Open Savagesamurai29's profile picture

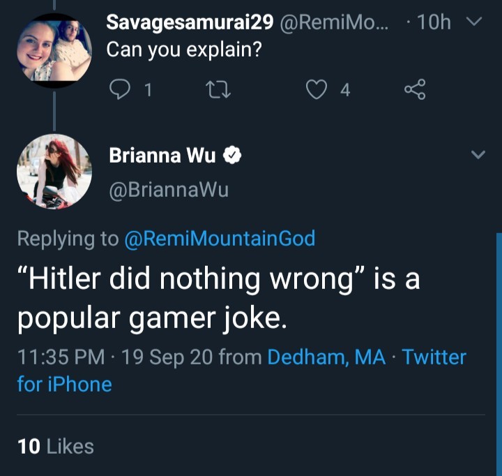pyautogui.click(x=54, y=50)
